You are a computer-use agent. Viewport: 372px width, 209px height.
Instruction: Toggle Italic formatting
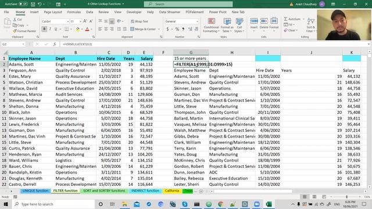[50, 29]
